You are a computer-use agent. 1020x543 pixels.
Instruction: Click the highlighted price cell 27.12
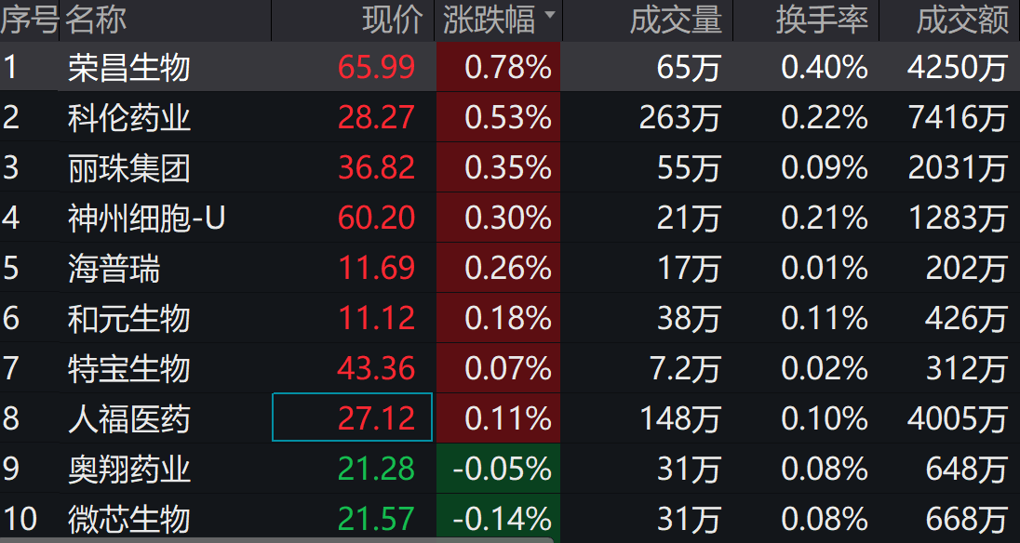click(x=353, y=417)
